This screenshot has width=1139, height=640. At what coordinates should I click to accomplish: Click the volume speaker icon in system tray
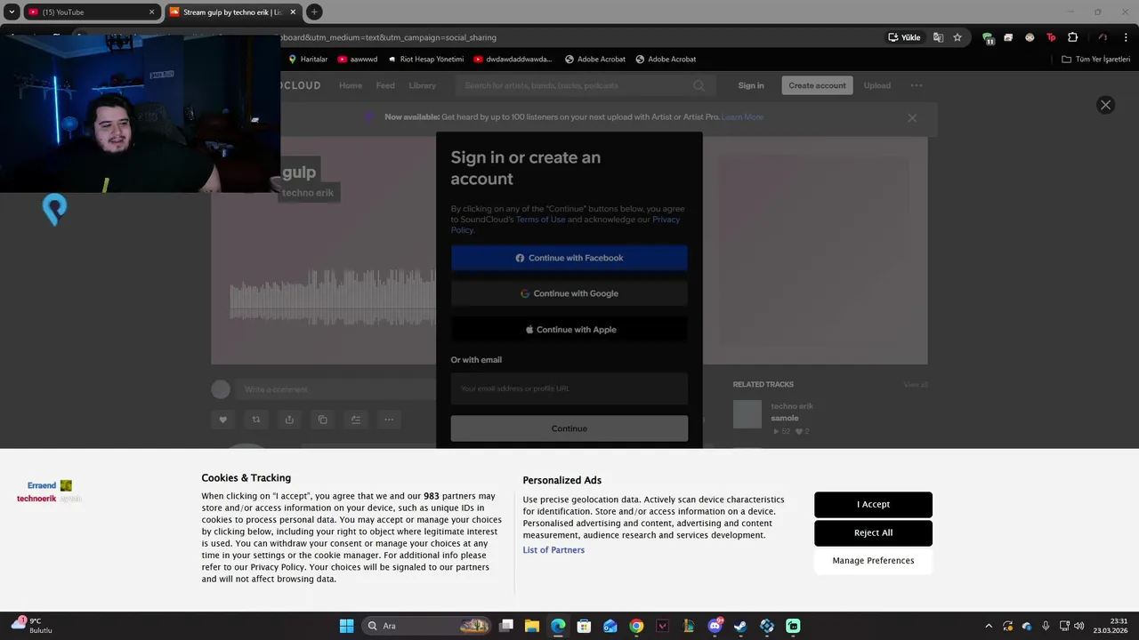pos(1078,626)
